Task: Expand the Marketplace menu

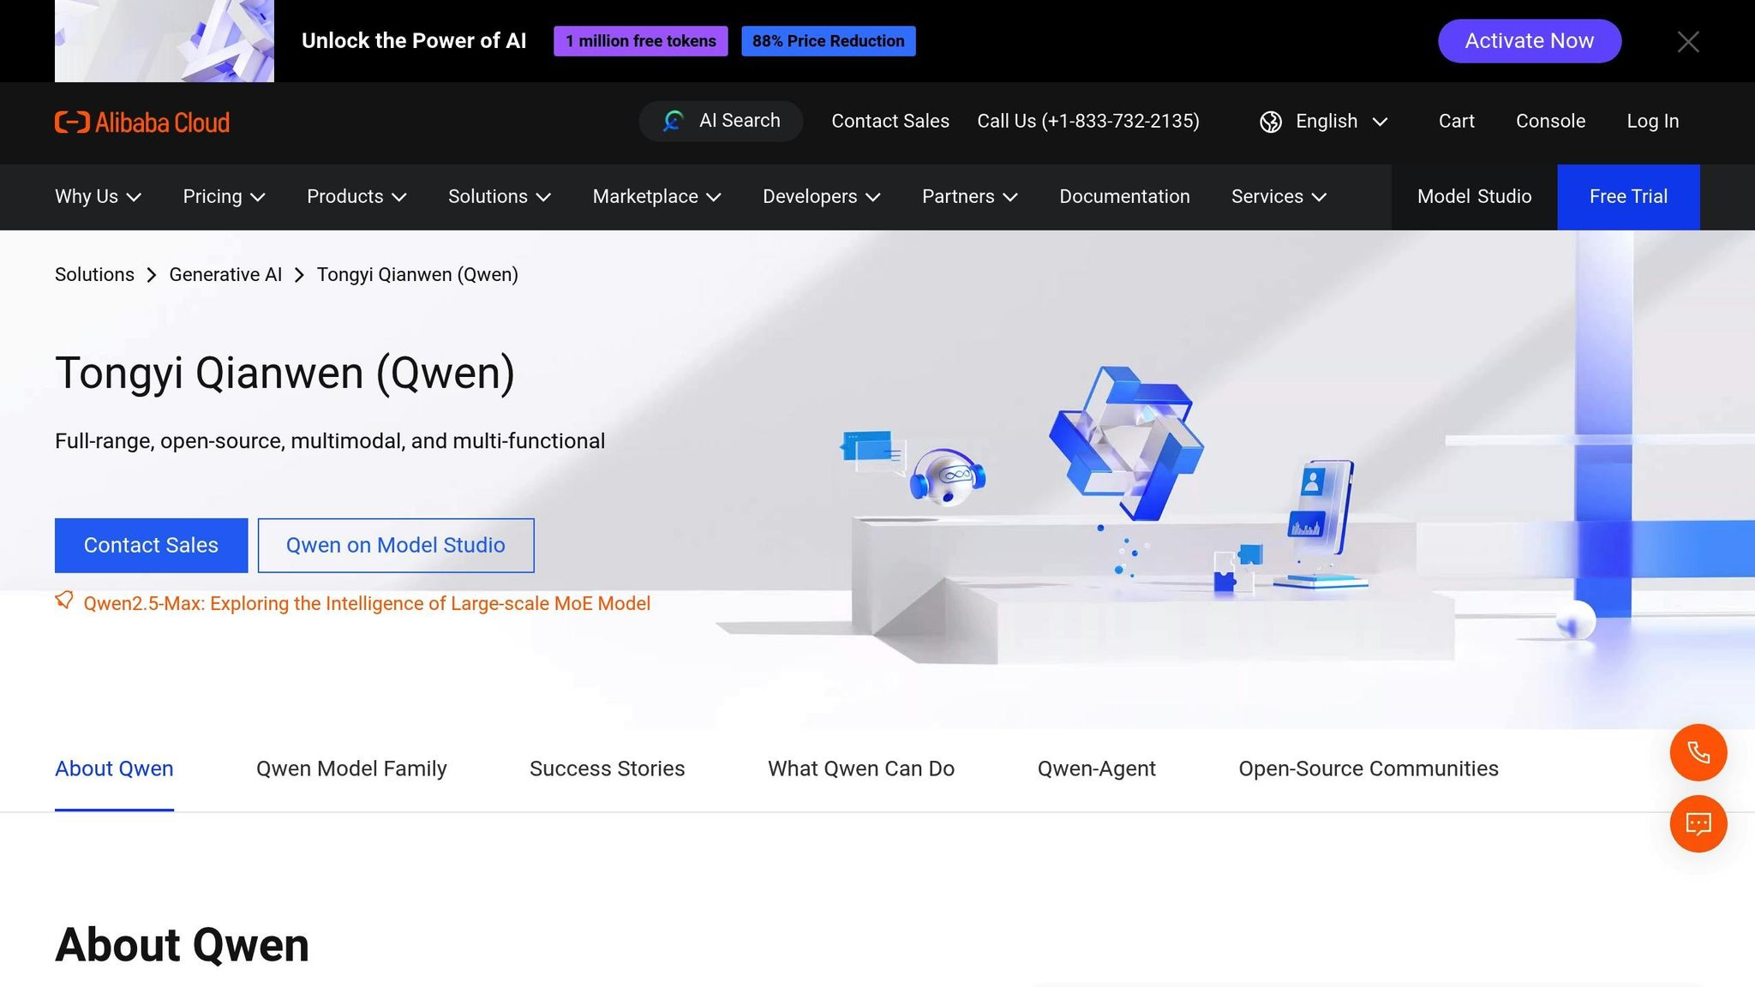Action: coord(657,197)
